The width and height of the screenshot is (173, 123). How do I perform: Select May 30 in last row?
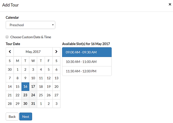(25, 104)
